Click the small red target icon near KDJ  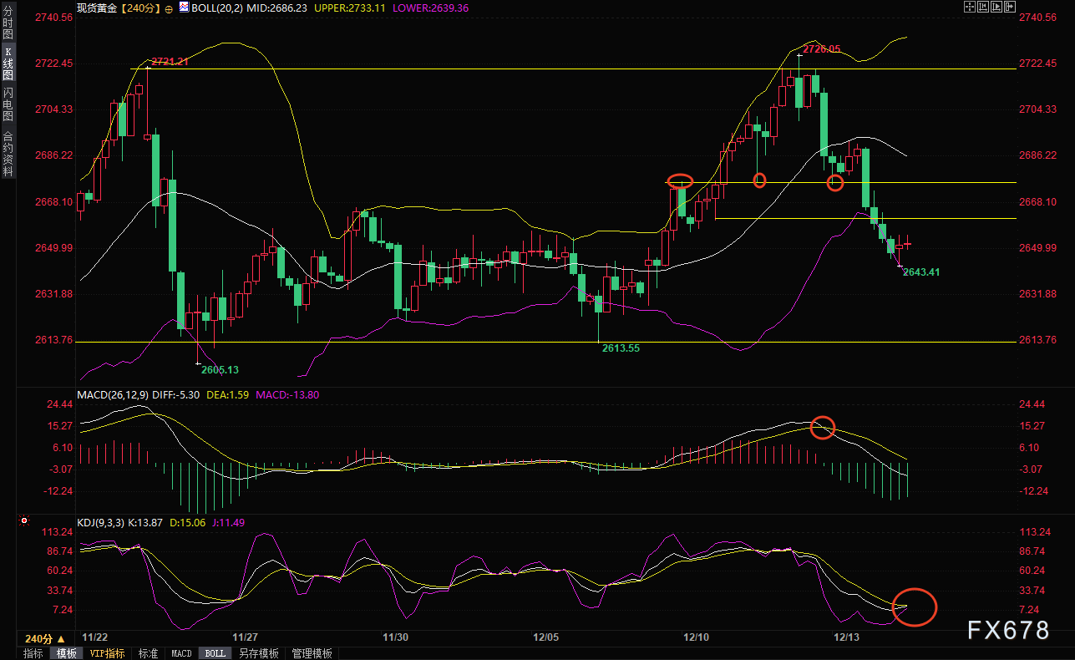point(23,521)
